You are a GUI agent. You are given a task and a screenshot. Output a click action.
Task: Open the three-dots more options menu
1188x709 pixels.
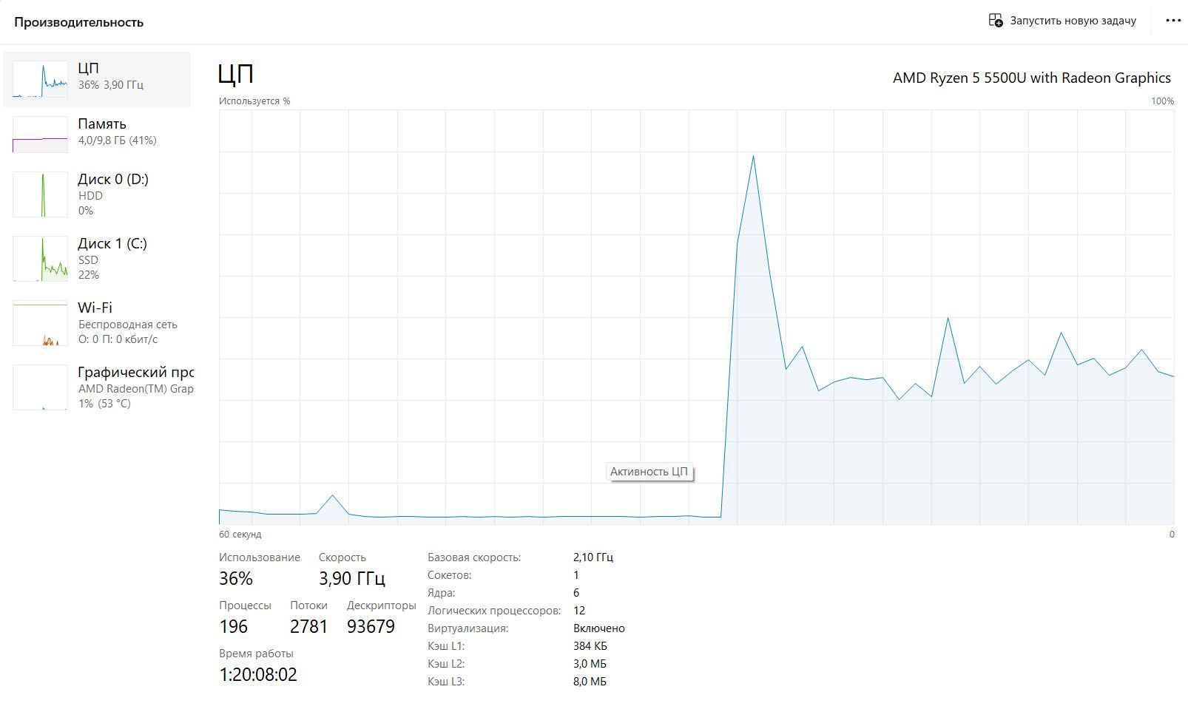[1173, 21]
